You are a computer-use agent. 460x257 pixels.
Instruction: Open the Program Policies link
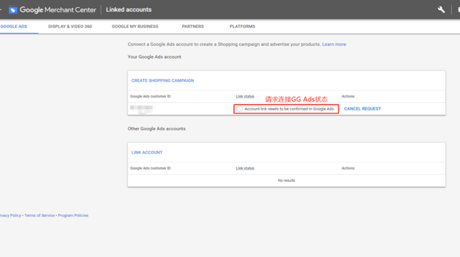pyautogui.click(x=73, y=215)
